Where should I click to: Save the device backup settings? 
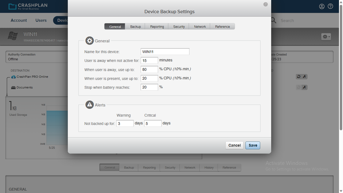point(253,145)
